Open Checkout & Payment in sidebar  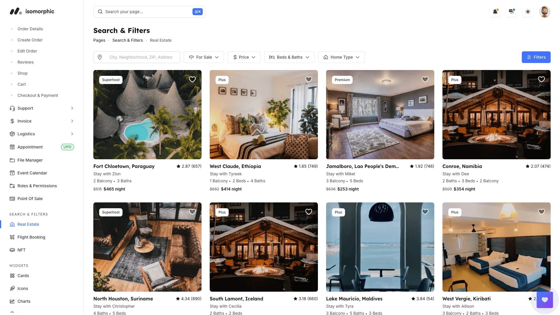pos(38,95)
